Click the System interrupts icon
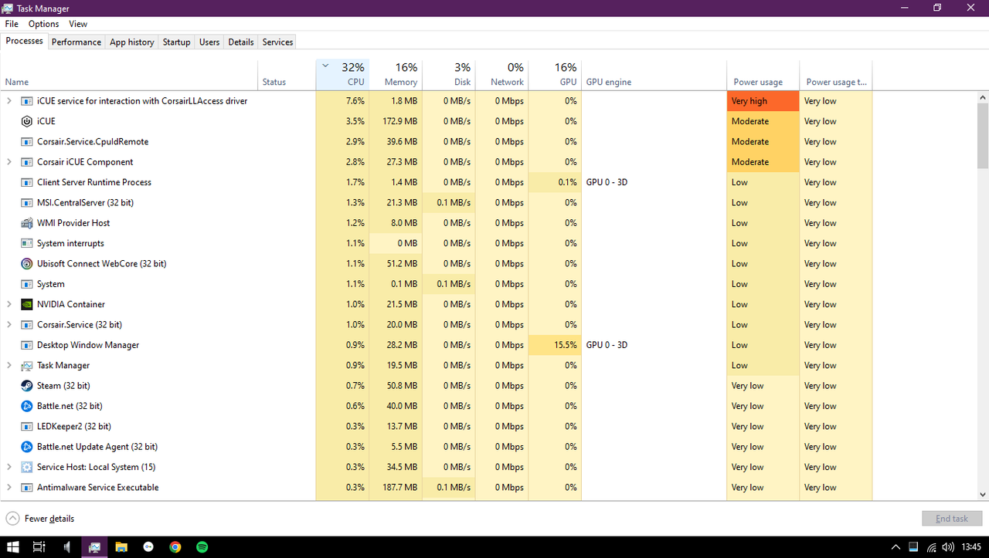Image resolution: width=989 pixels, height=558 pixels. 27,243
